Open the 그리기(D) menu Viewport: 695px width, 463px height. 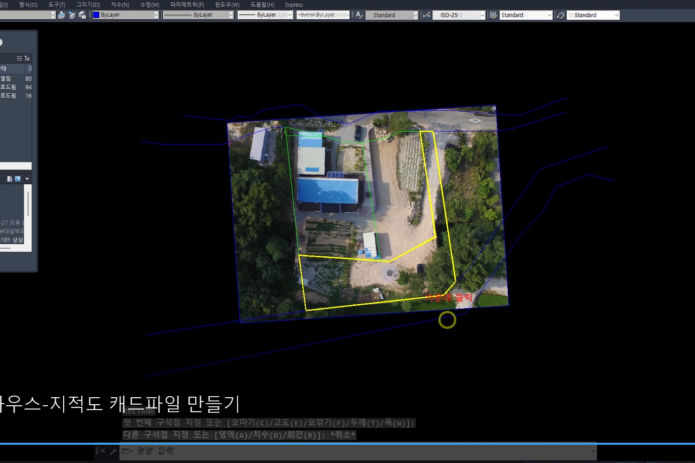(88, 4)
